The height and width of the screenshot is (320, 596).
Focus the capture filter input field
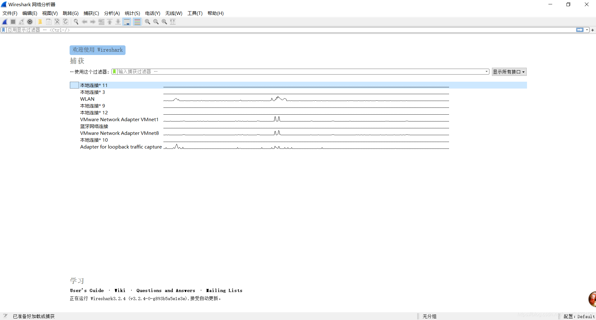click(300, 72)
